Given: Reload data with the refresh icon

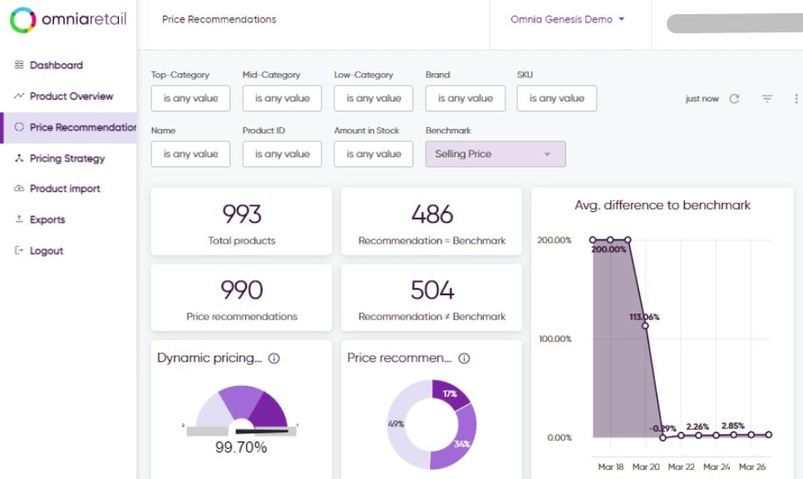Looking at the screenshot, I should tap(734, 98).
